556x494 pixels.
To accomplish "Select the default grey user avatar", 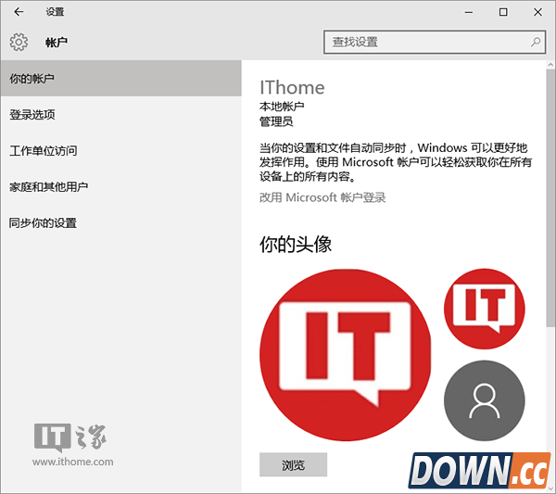I will 485,400.
